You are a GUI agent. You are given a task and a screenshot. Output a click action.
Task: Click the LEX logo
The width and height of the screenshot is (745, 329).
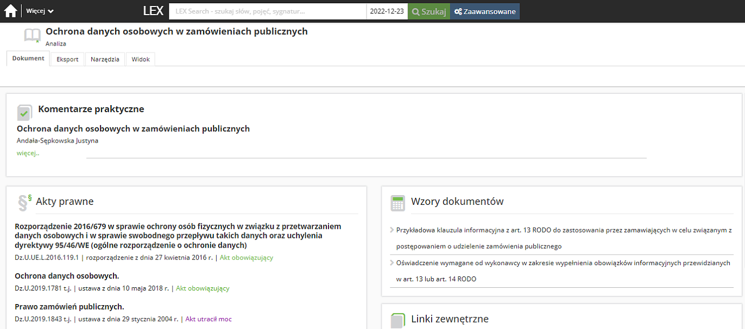153,11
